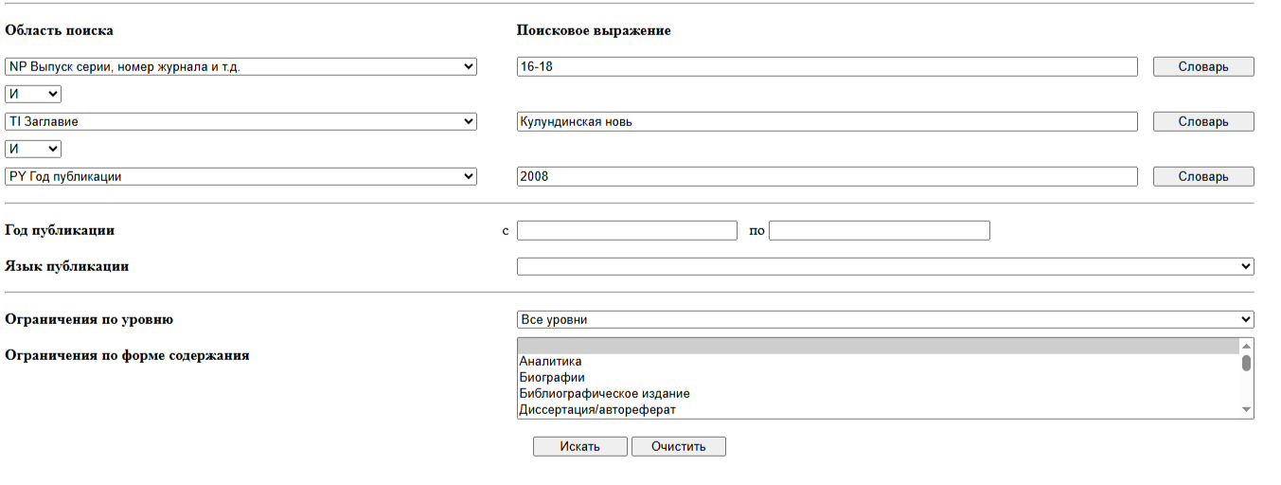Choose 'Диссертация/автореферат' from the content form list
1281x485 pixels.
pos(596,409)
